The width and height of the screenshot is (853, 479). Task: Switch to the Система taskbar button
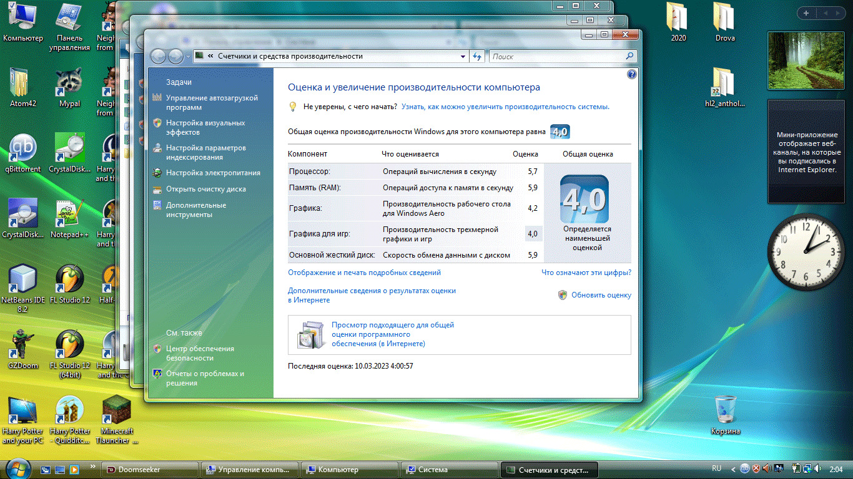(x=450, y=470)
